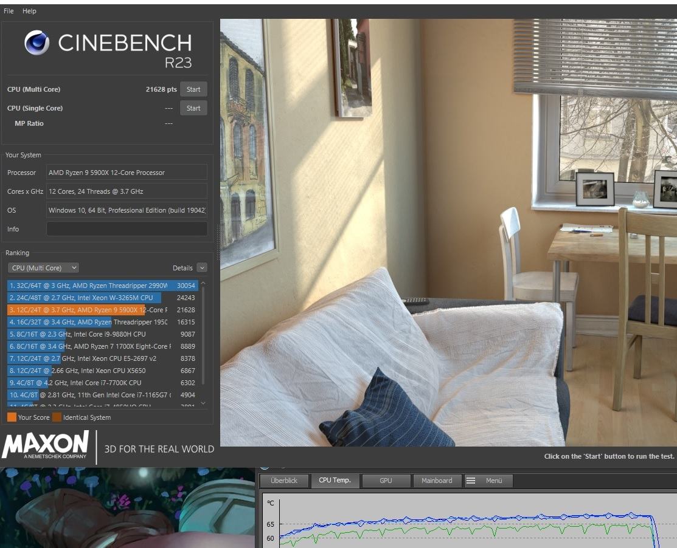677x548 pixels.
Task: Click the MAXON logo
Action: tap(46, 445)
